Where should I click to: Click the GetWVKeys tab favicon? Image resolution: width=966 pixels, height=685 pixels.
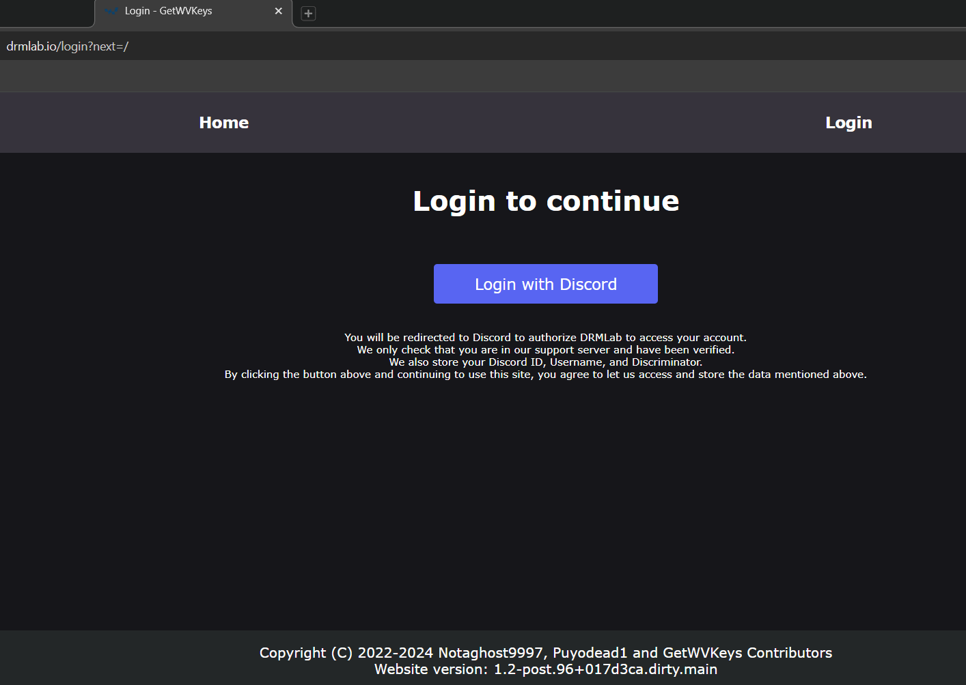(111, 11)
